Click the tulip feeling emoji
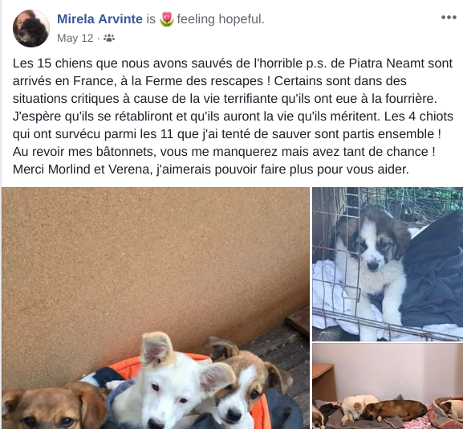 click(x=167, y=19)
